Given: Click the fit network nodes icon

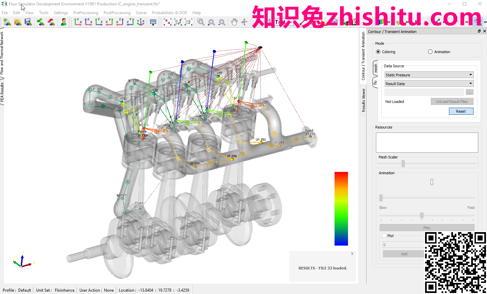Looking at the screenshot, I should (x=167, y=22).
